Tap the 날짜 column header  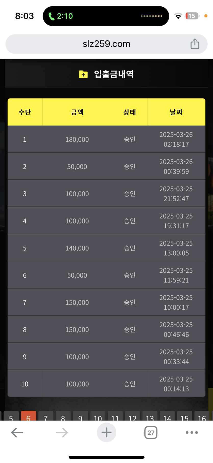pyautogui.click(x=176, y=112)
